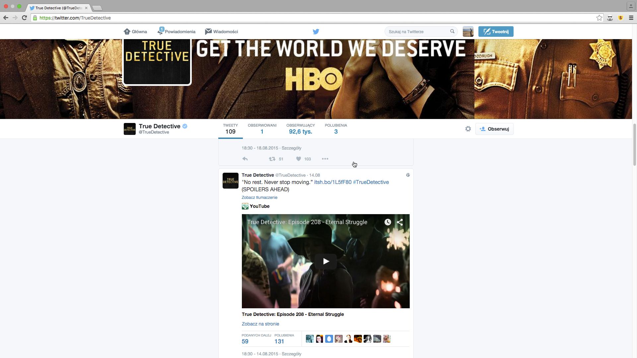Click into the Szukaj na Twitterze field
Screen dimensions: 637x358
[x=416, y=31]
